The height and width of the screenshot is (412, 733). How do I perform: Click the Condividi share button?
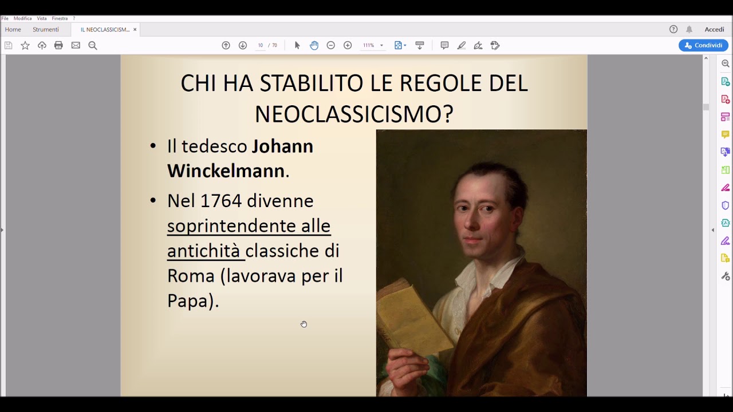(x=703, y=45)
